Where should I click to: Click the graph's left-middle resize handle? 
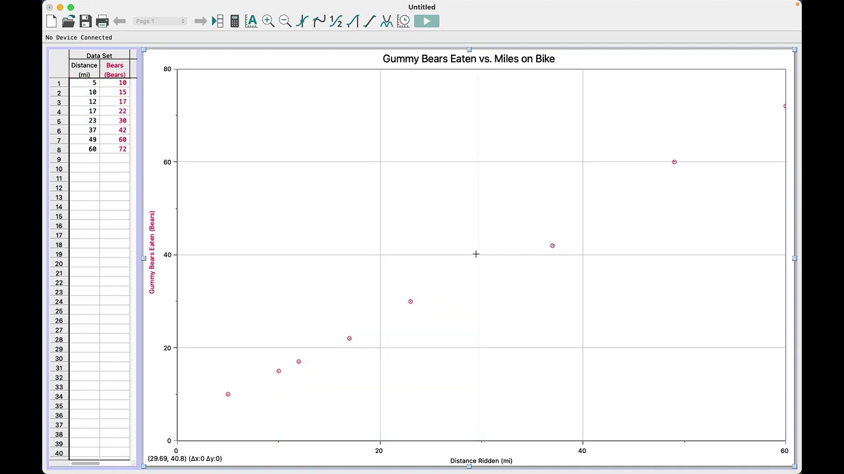[x=144, y=258]
